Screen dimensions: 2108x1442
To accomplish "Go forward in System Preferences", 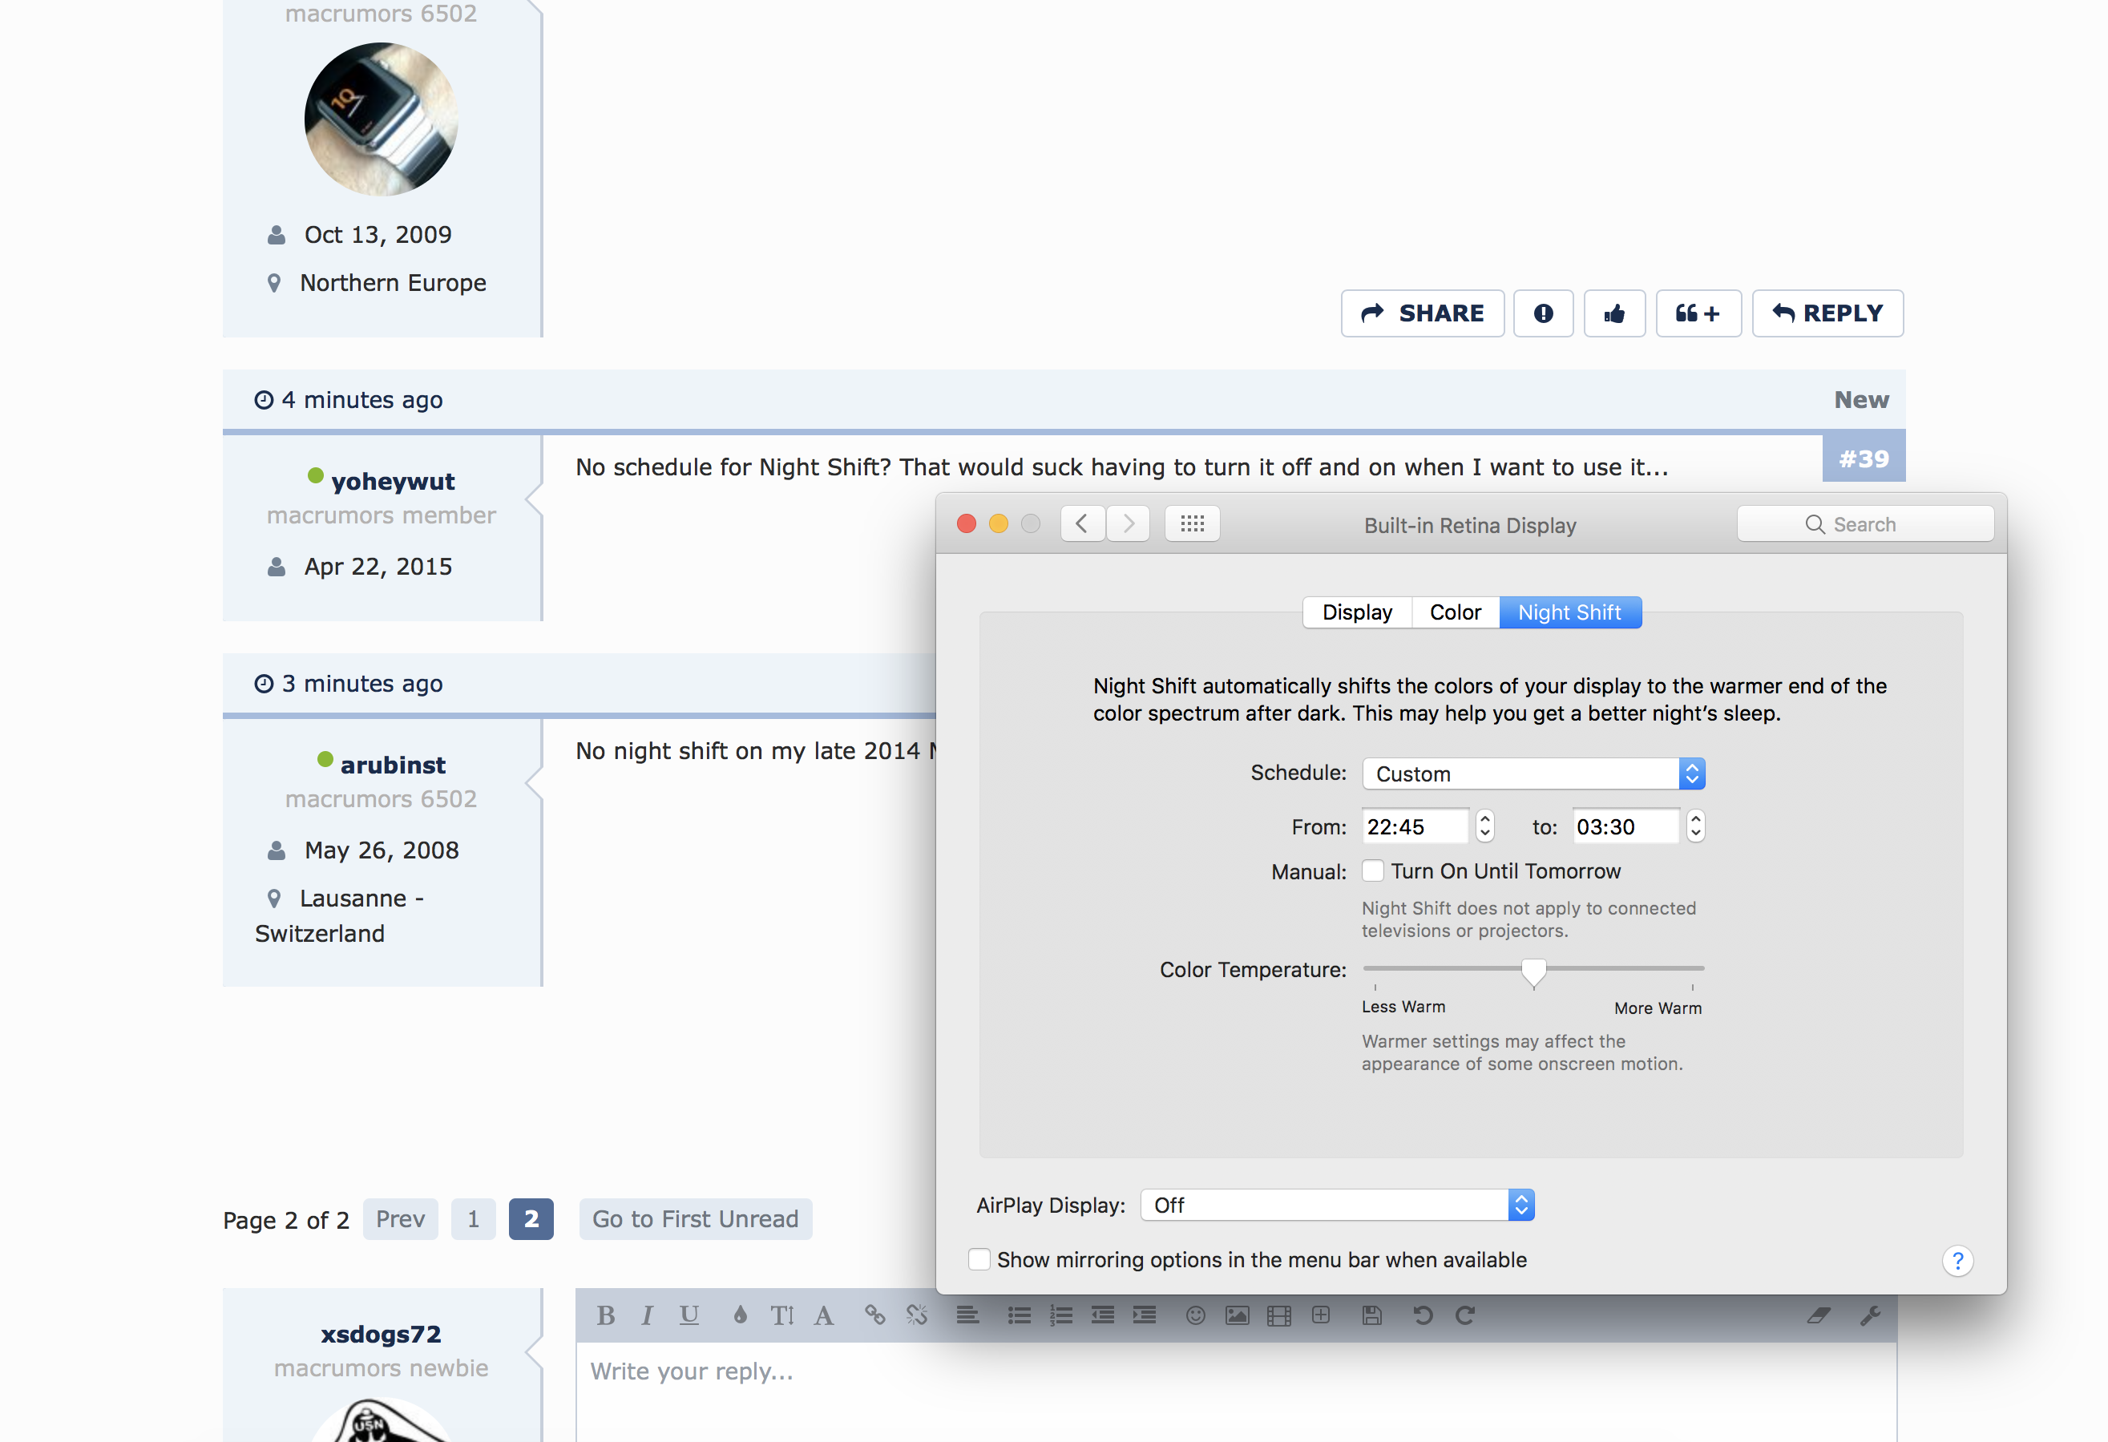I will pos(1129,523).
